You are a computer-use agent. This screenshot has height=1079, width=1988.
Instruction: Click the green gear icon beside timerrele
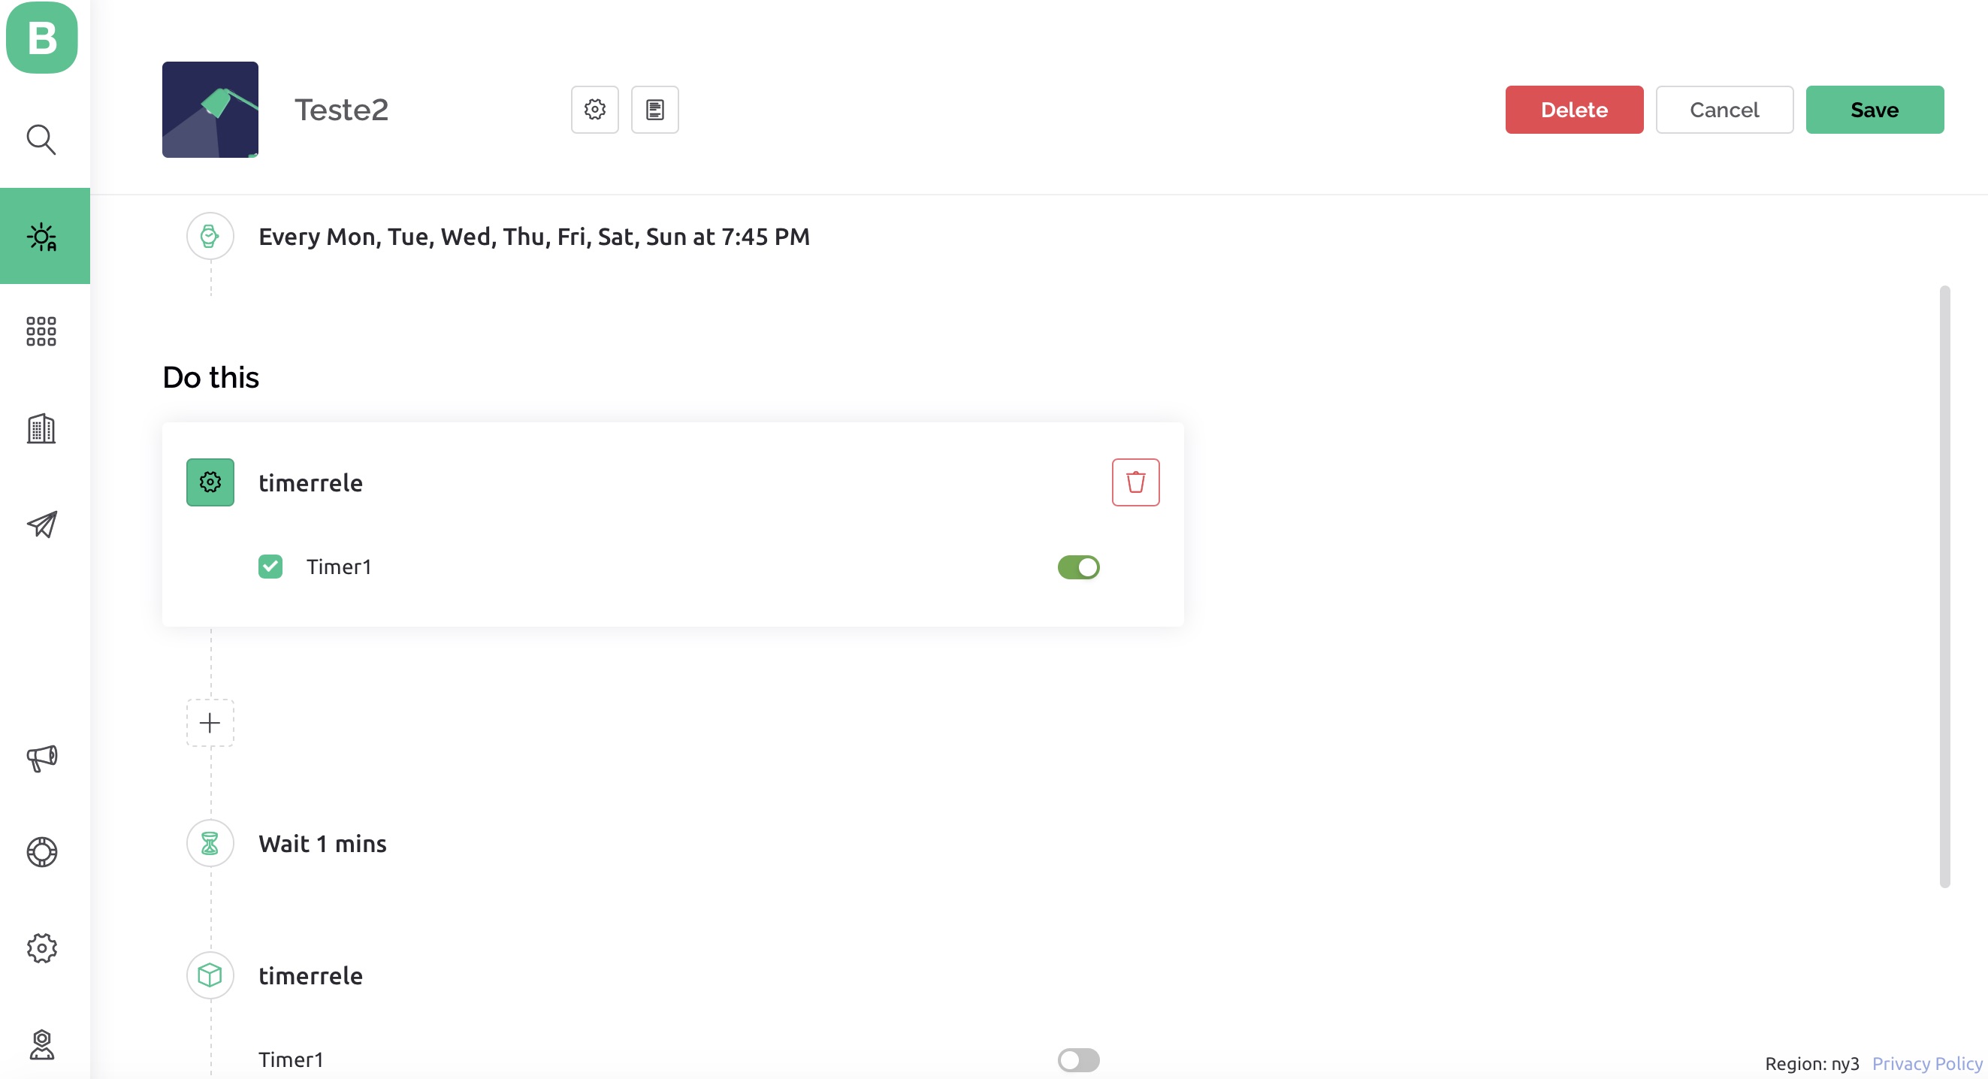point(210,482)
